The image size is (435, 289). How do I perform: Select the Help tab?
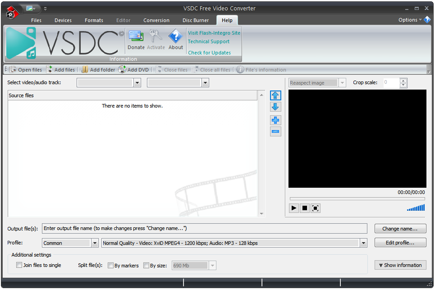click(x=227, y=20)
